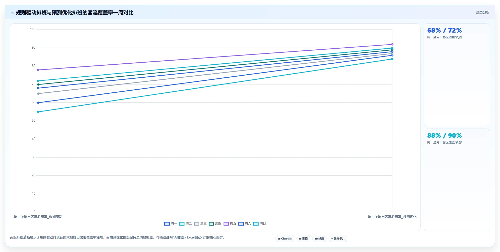Toggle the 周四 legend entry
Image resolution: width=500 pixels, height=252 pixels.
215,223
